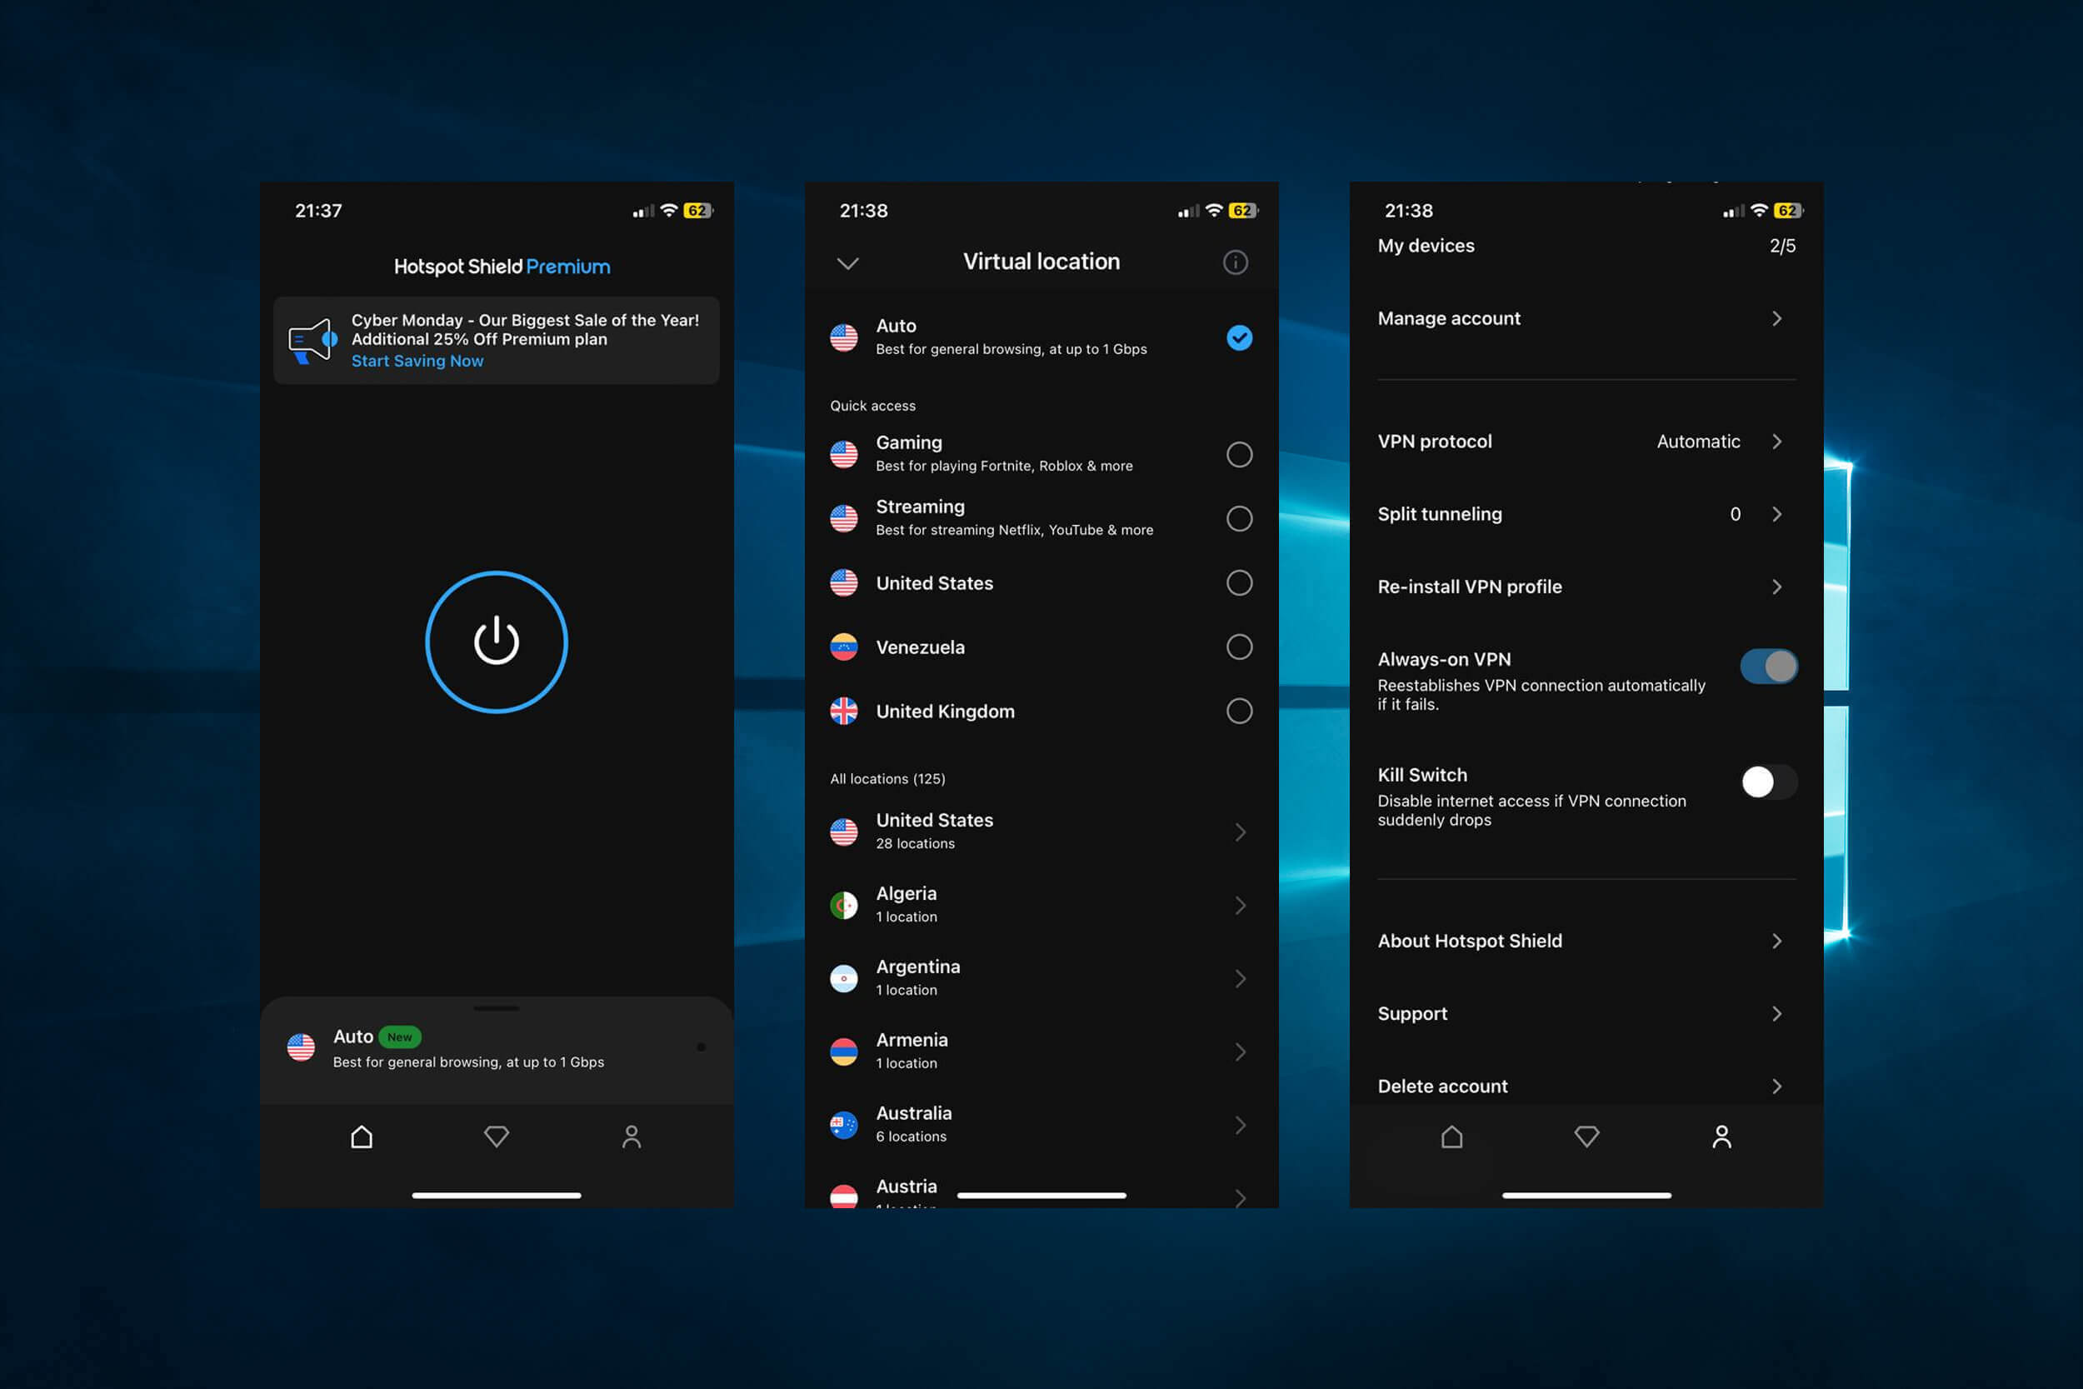Click Auto row flag in Virtual location
2083x1389 pixels.
[843, 337]
